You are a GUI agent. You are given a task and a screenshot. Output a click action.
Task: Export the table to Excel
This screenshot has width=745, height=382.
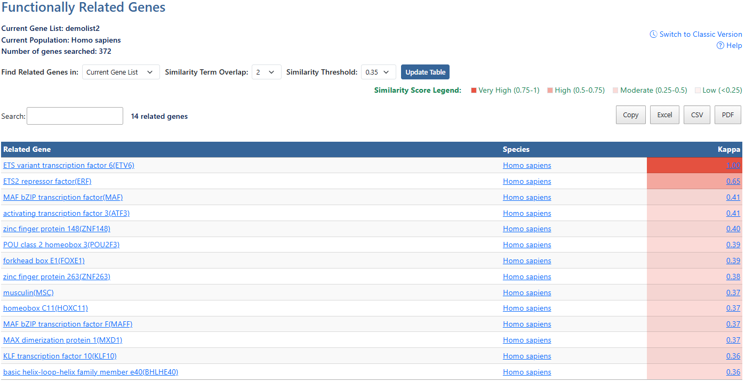664,115
